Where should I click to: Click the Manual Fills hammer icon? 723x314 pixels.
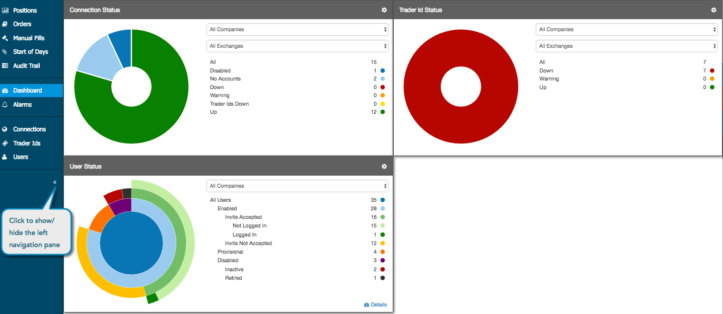[x=5, y=38]
